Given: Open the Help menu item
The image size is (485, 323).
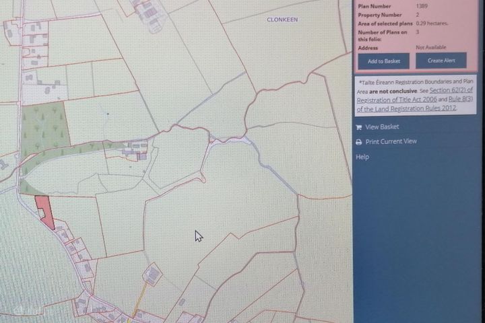Looking at the screenshot, I should [x=362, y=157].
